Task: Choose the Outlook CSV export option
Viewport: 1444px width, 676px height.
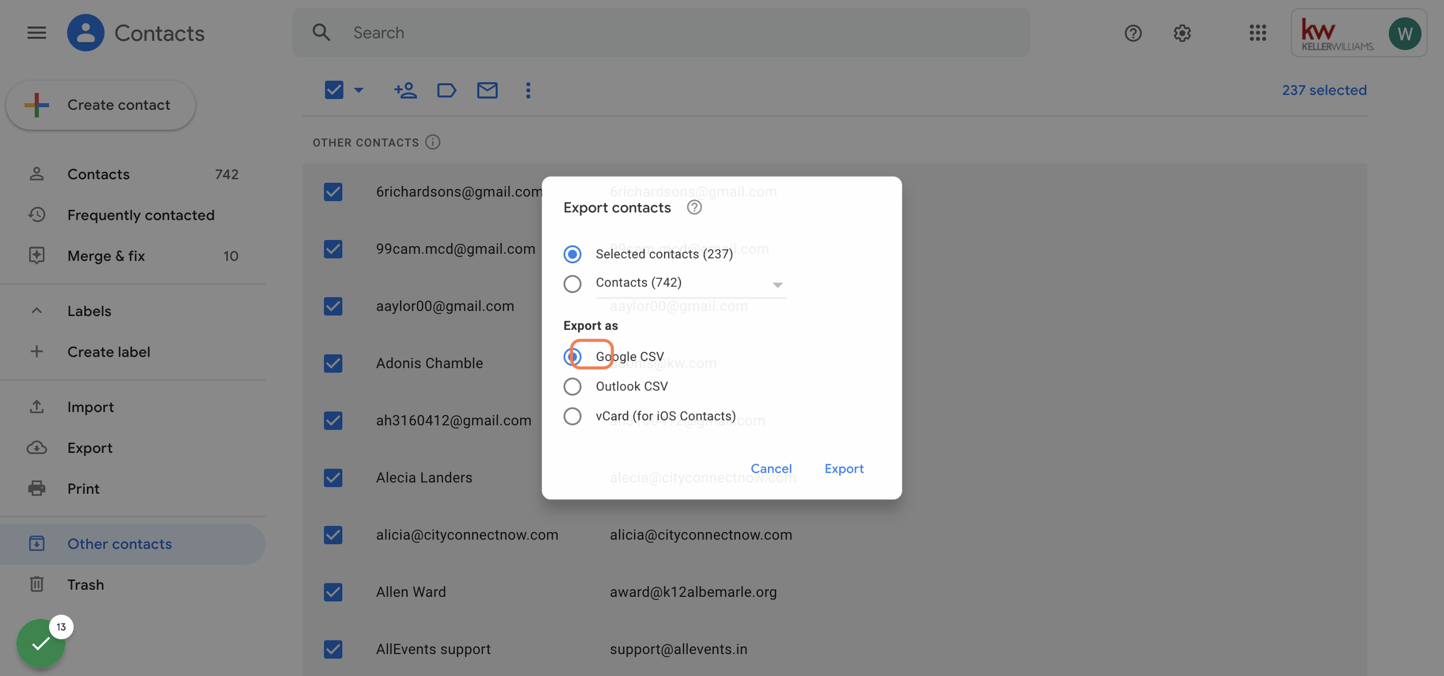Action: (572, 386)
